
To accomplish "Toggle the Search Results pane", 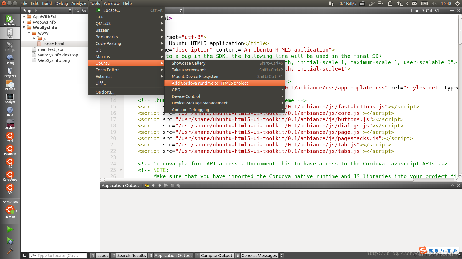I will 129,256.
